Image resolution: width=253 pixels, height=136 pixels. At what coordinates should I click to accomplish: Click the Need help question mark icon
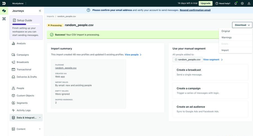click(x=217, y=3)
